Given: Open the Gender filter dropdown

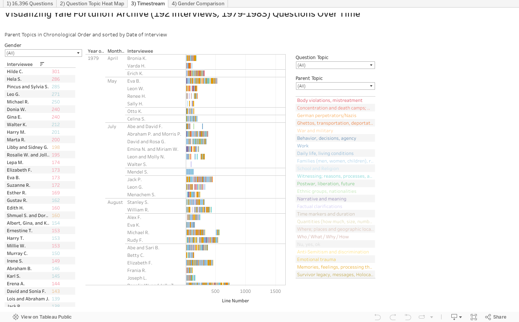Looking at the screenshot, I should [43, 53].
